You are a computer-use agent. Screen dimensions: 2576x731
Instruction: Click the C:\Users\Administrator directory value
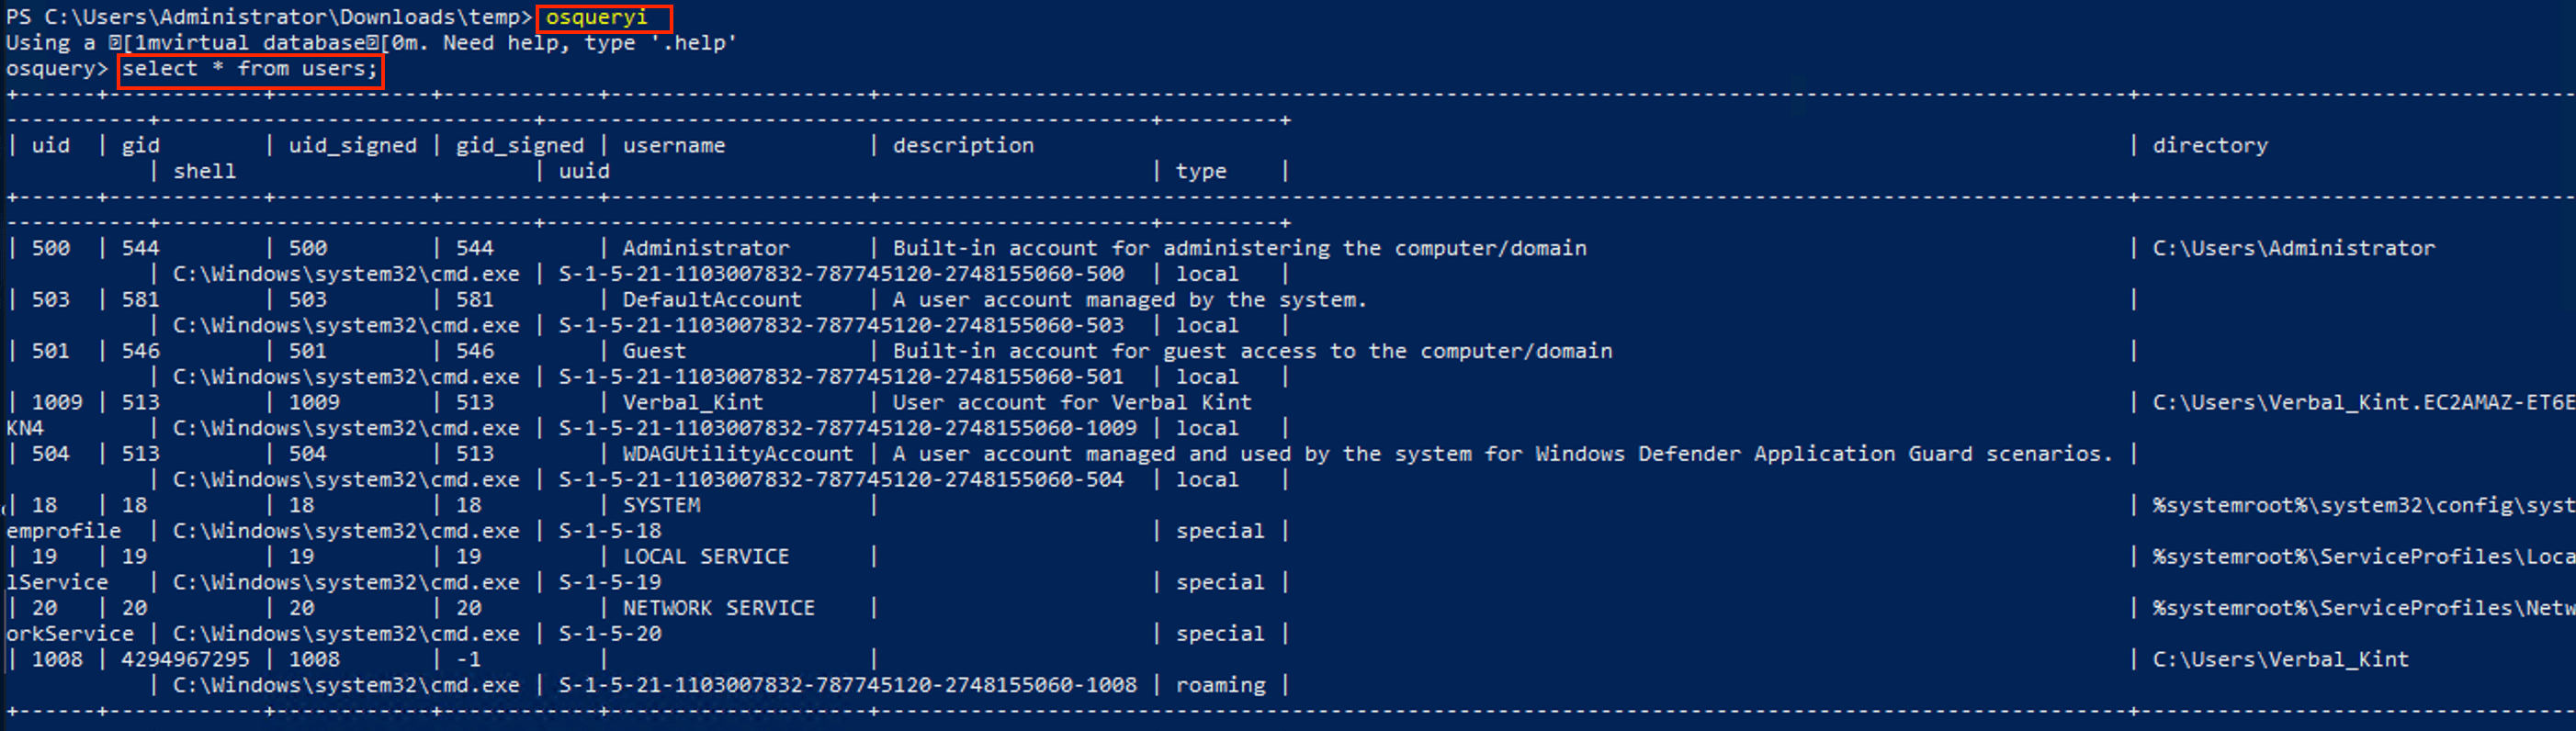tap(2293, 248)
